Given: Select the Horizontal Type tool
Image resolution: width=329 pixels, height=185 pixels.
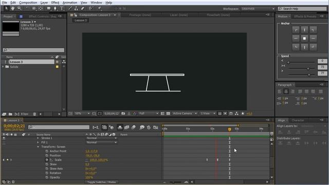Looking at the screenshot, I should 62,8.
